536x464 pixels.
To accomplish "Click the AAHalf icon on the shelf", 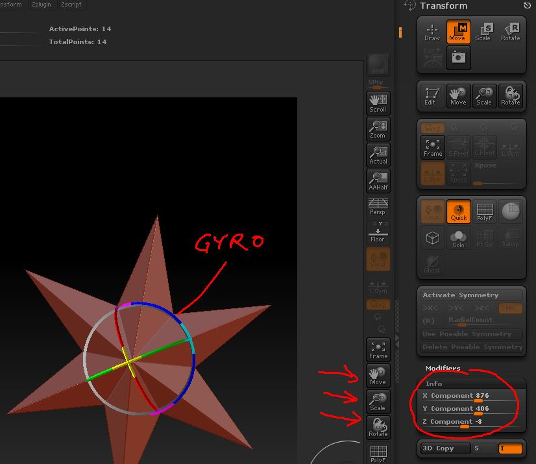I will click(x=378, y=181).
